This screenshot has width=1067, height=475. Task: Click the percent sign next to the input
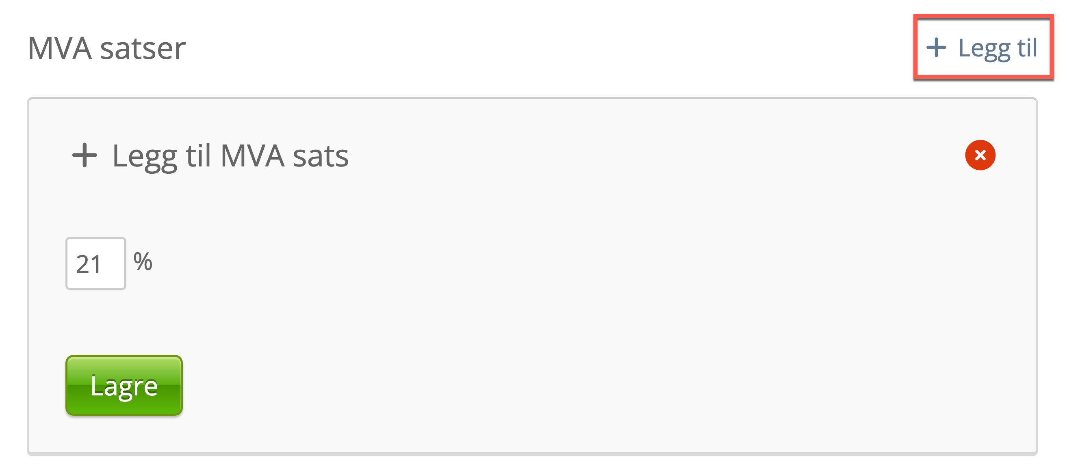click(143, 261)
